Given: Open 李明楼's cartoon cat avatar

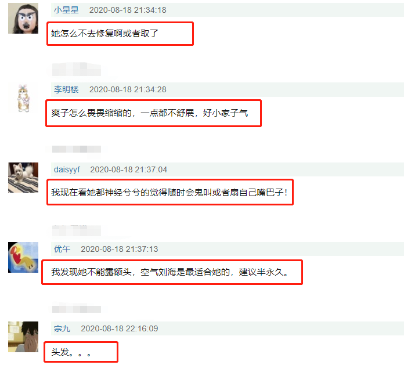Looking at the screenshot, I should tap(23, 98).
